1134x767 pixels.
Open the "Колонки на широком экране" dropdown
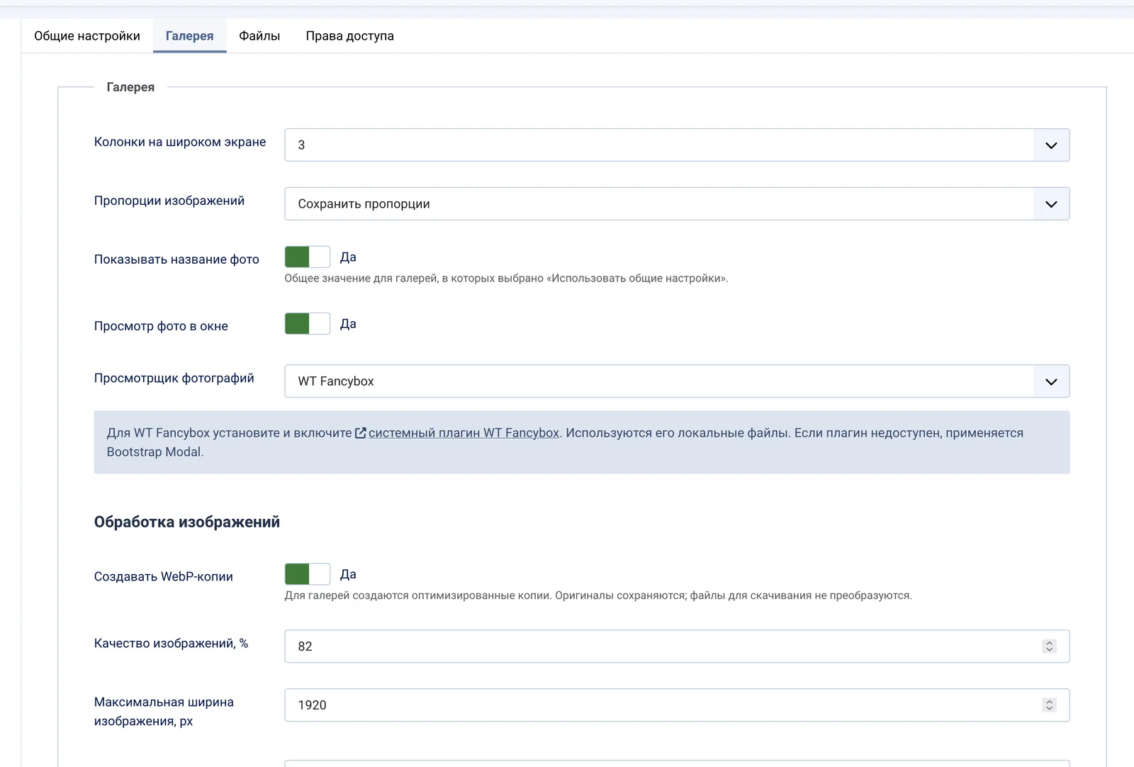[x=677, y=145]
